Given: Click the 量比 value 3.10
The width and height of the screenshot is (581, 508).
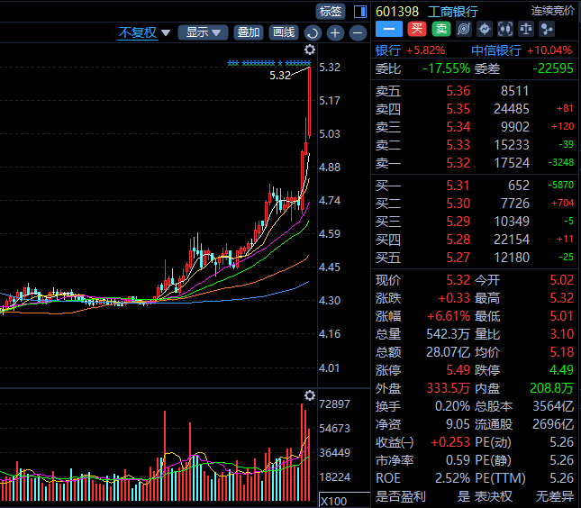Looking at the screenshot, I should coord(562,334).
